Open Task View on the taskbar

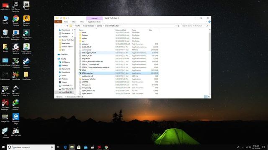[58, 147]
